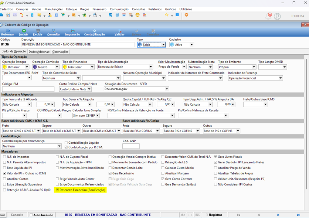
Task: Expand the Indicador de Presença combo box
Action: pyautogui.click(x=281, y=78)
